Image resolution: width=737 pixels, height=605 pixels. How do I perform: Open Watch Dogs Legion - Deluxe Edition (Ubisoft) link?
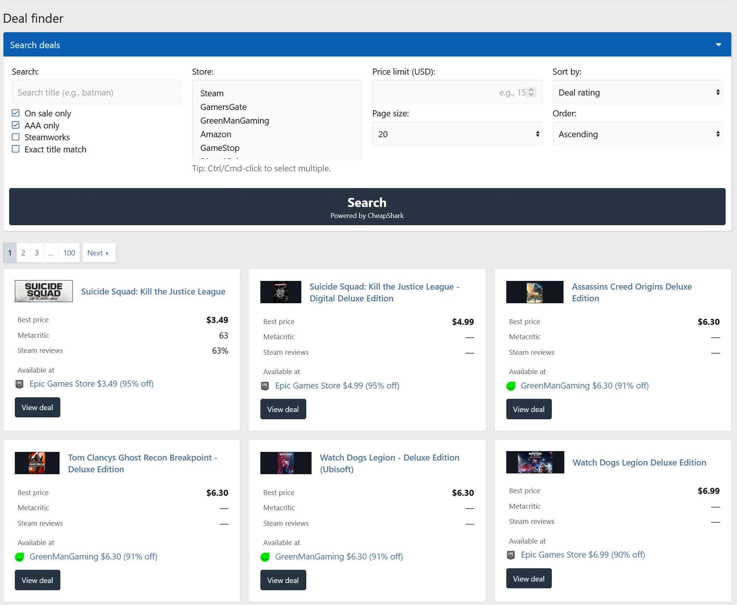click(x=390, y=463)
